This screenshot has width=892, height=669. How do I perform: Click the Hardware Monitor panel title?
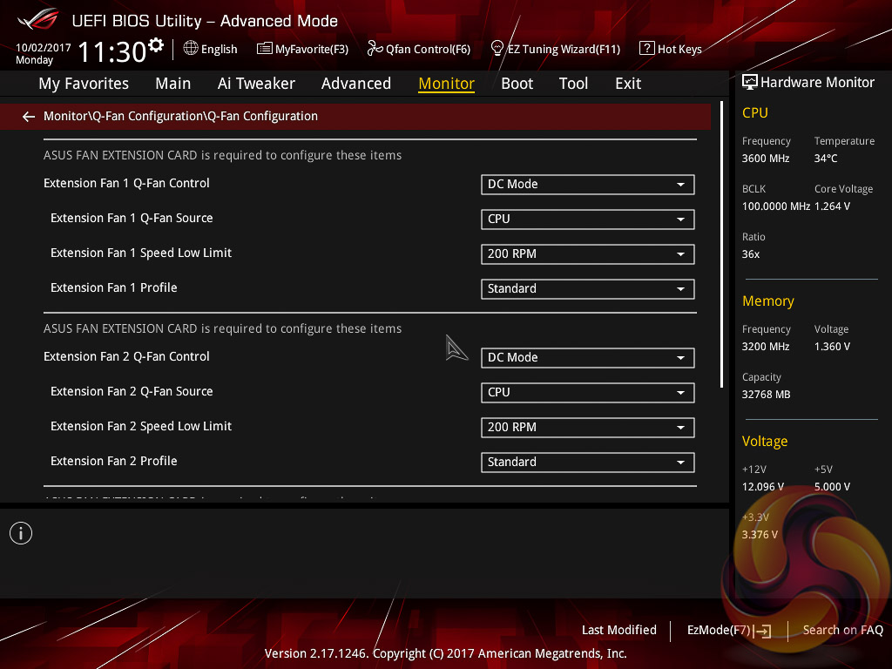817,83
